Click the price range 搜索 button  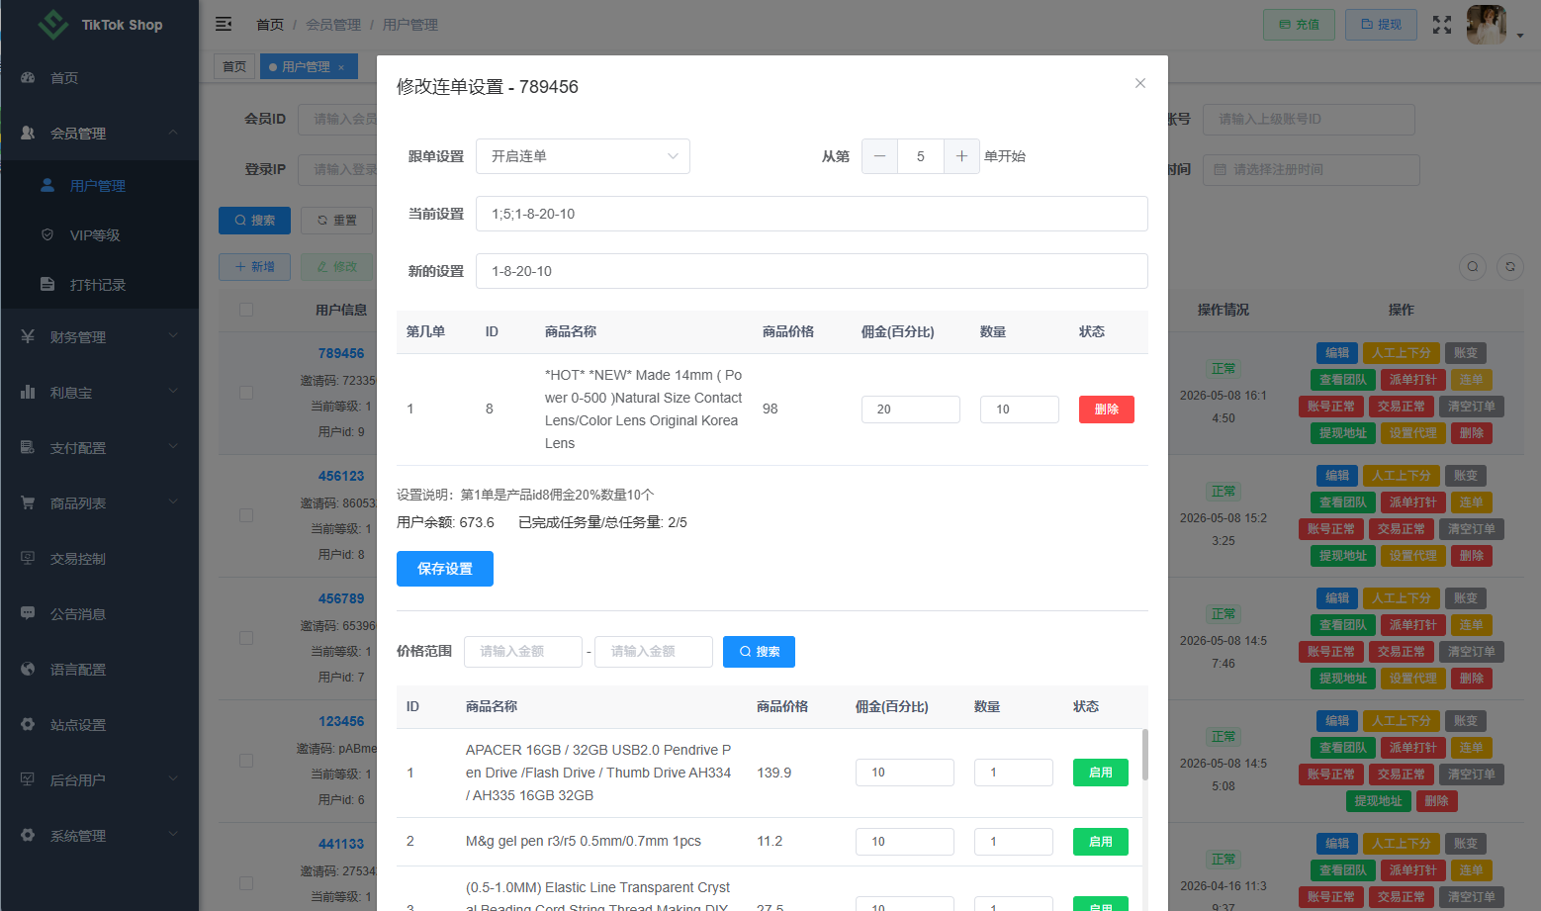pyautogui.click(x=759, y=652)
